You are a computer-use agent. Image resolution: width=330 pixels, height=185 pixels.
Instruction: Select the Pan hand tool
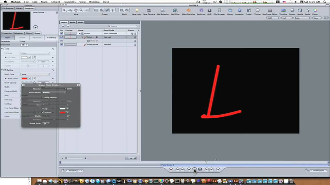click(x=76, y=10)
